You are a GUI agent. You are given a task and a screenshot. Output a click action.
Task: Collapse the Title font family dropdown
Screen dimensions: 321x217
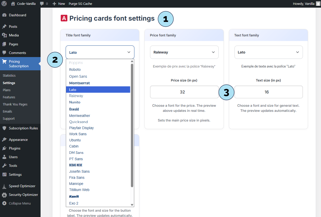tap(100, 52)
